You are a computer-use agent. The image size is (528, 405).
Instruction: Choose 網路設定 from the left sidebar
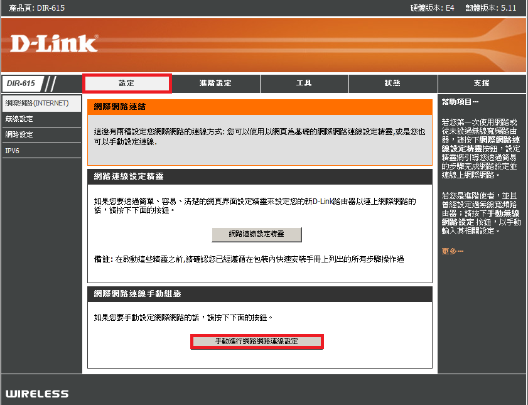click(x=19, y=134)
